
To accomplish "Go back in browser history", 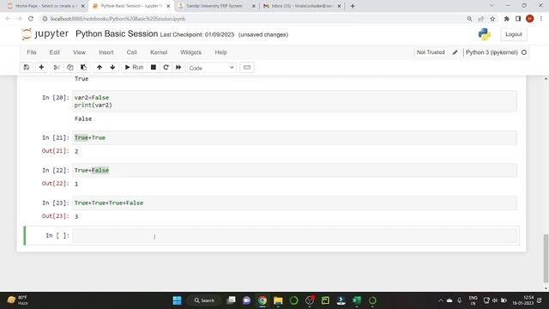I will pyautogui.click(x=8, y=19).
